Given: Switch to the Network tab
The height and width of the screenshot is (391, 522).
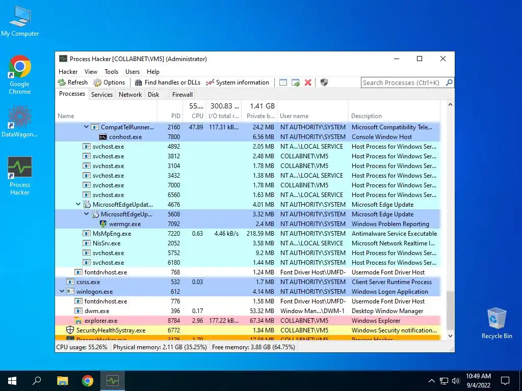Looking at the screenshot, I should point(130,94).
